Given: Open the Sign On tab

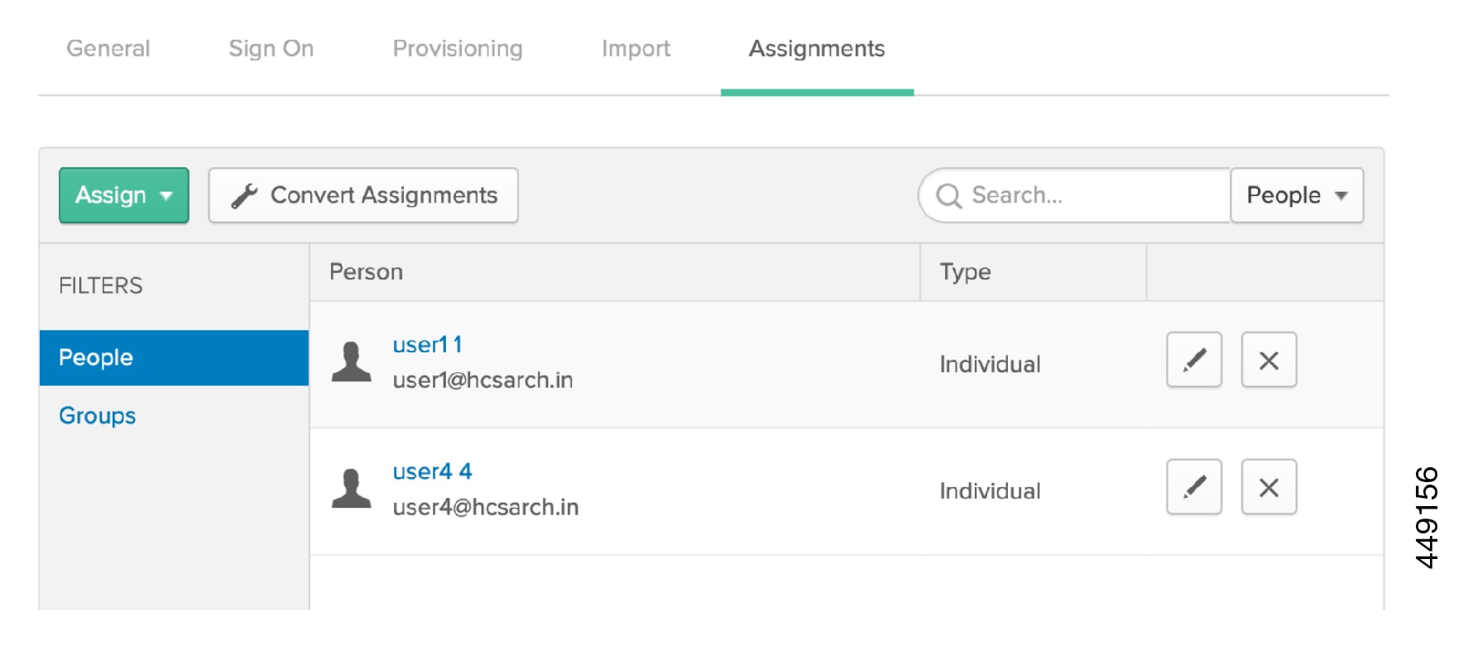Looking at the screenshot, I should (x=271, y=49).
